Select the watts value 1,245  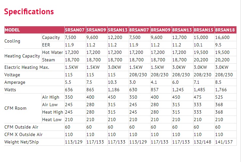178,90
